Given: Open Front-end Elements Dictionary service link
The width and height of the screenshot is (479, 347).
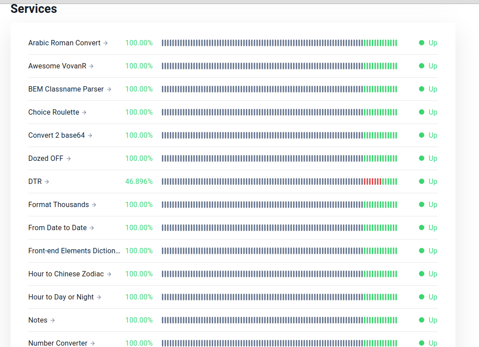Looking at the screenshot, I should (74, 251).
